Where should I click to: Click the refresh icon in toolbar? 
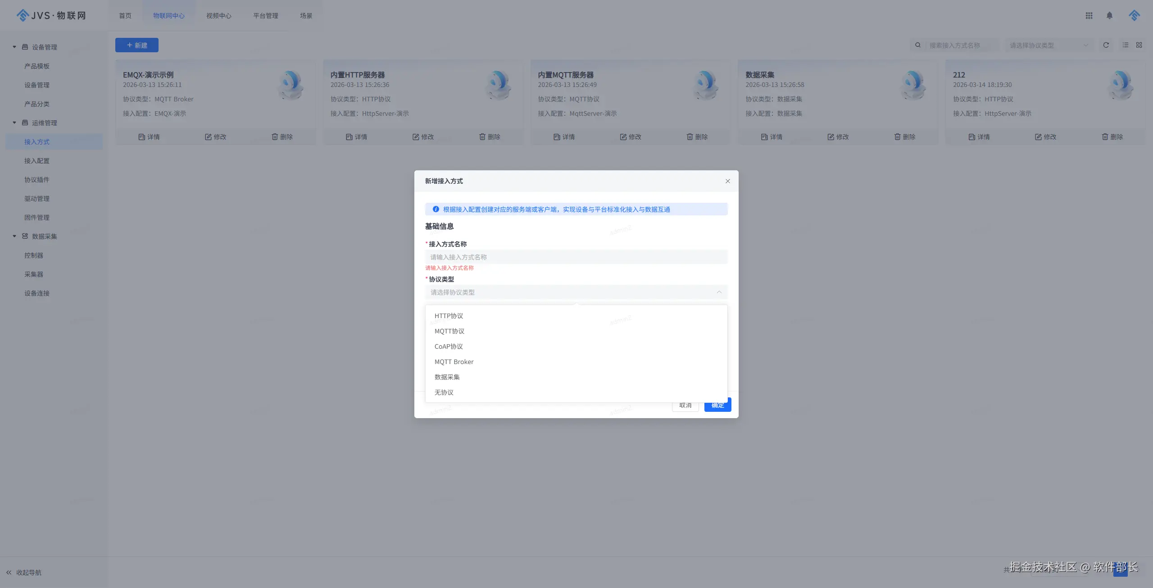tap(1106, 45)
